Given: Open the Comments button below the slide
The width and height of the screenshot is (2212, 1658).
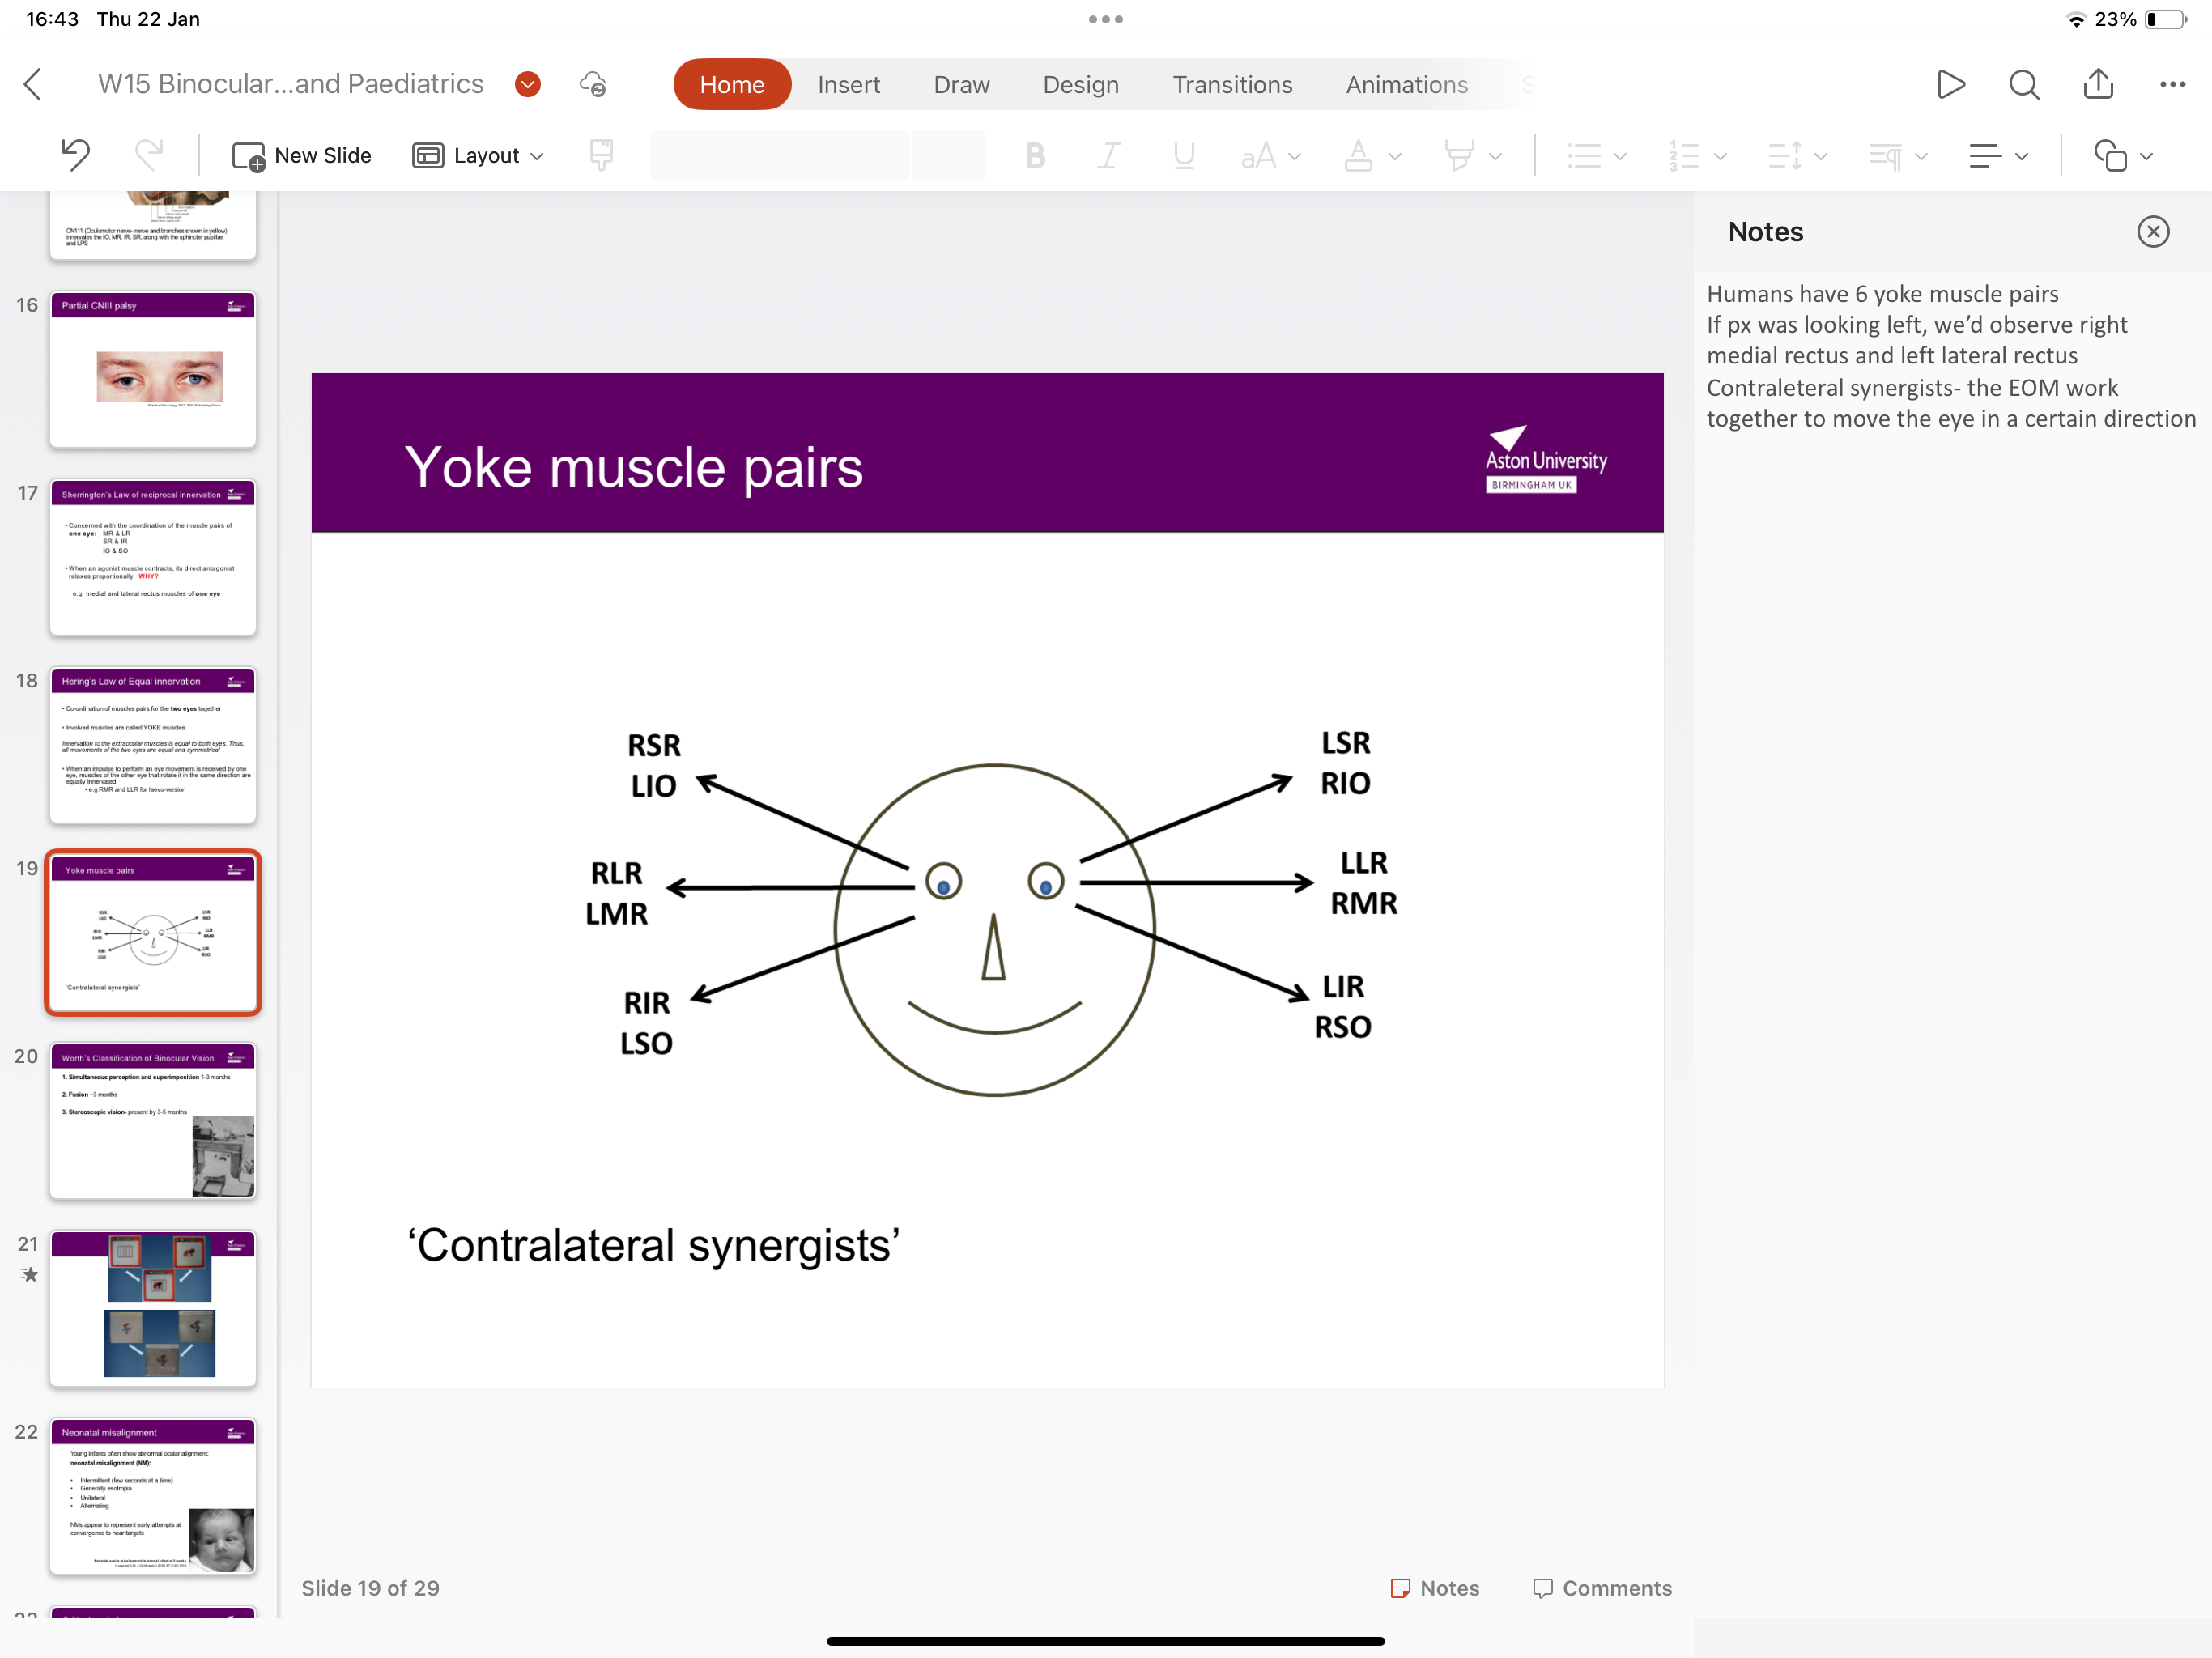Looking at the screenshot, I should click(x=1602, y=1587).
